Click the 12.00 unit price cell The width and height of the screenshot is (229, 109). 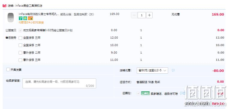114,38
